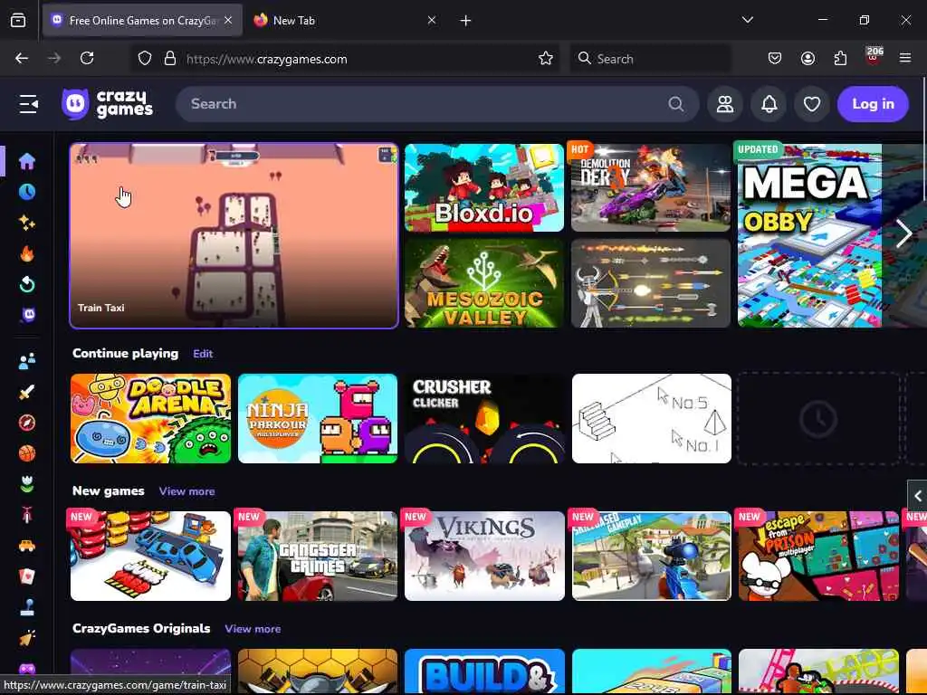Open Card games icon in sidebar
The image size is (927, 695).
[x=26, y=576]
